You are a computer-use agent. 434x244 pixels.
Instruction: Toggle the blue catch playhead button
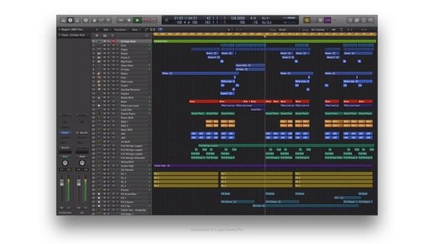(161, 29)
